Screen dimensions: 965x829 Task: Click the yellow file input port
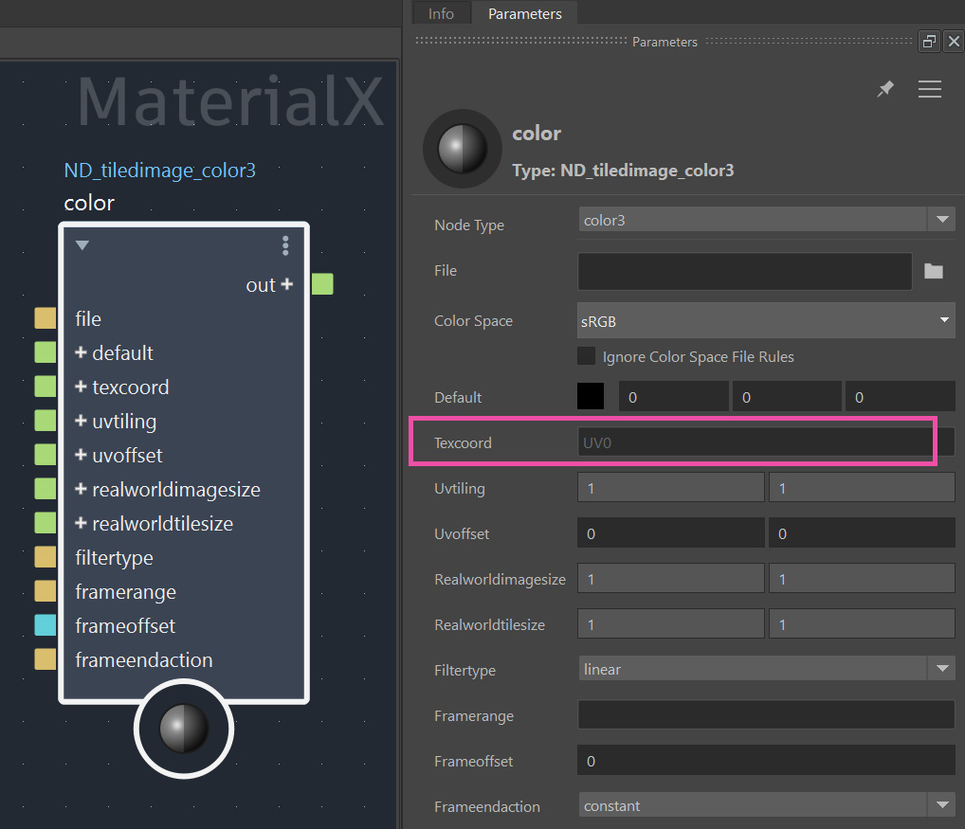point(45,318)
